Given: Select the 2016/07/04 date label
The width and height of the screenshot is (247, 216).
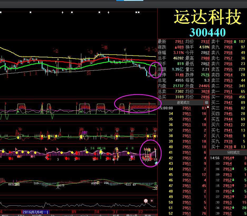Looking at the screenshot, I should [x=35, y=212].
